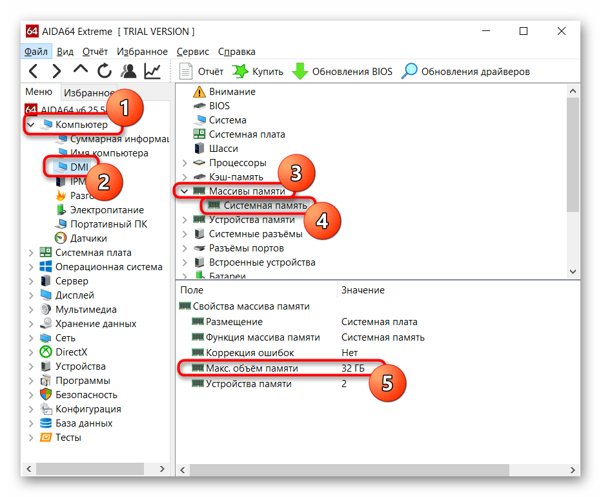
Task: Collapse the Массивы памяти node
Action: pyautogui.click(x=185, y=191)
